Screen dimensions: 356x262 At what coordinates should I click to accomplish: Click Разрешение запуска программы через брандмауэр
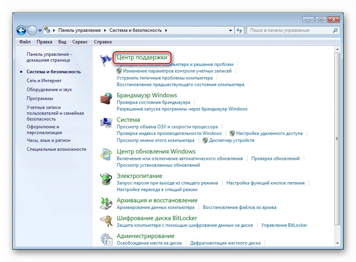182,109
